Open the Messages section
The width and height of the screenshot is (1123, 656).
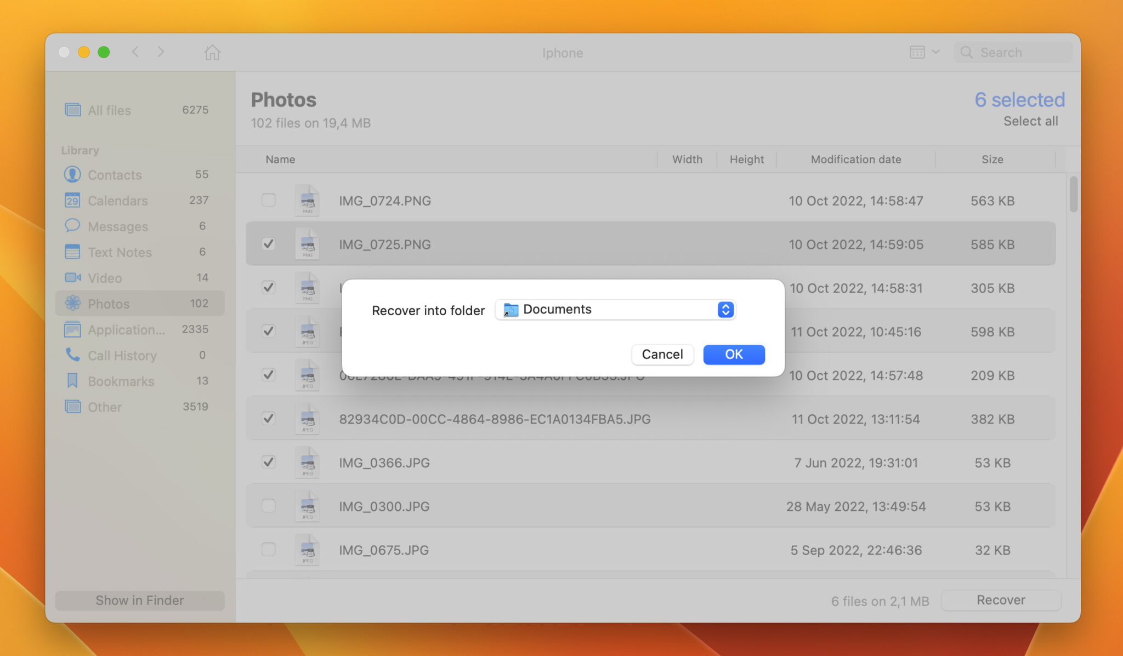pyautogui.click(x=73, y=226)
